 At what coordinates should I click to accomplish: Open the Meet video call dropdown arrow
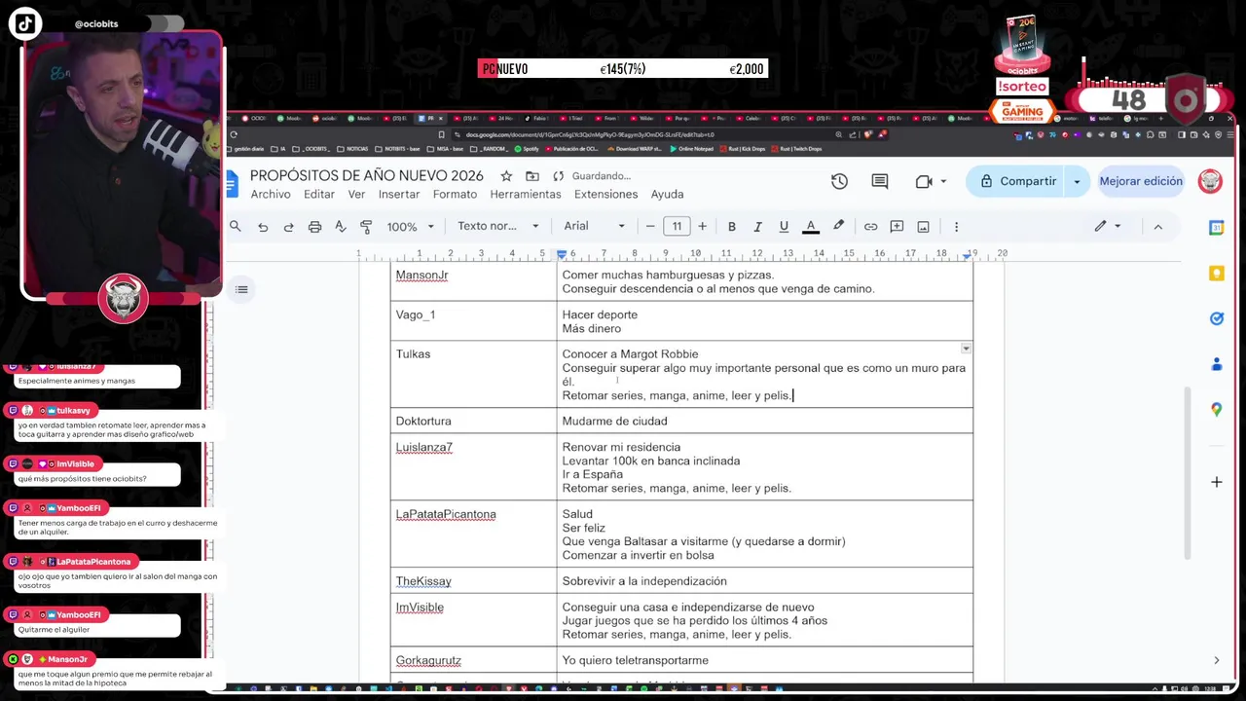click(943, 181)
